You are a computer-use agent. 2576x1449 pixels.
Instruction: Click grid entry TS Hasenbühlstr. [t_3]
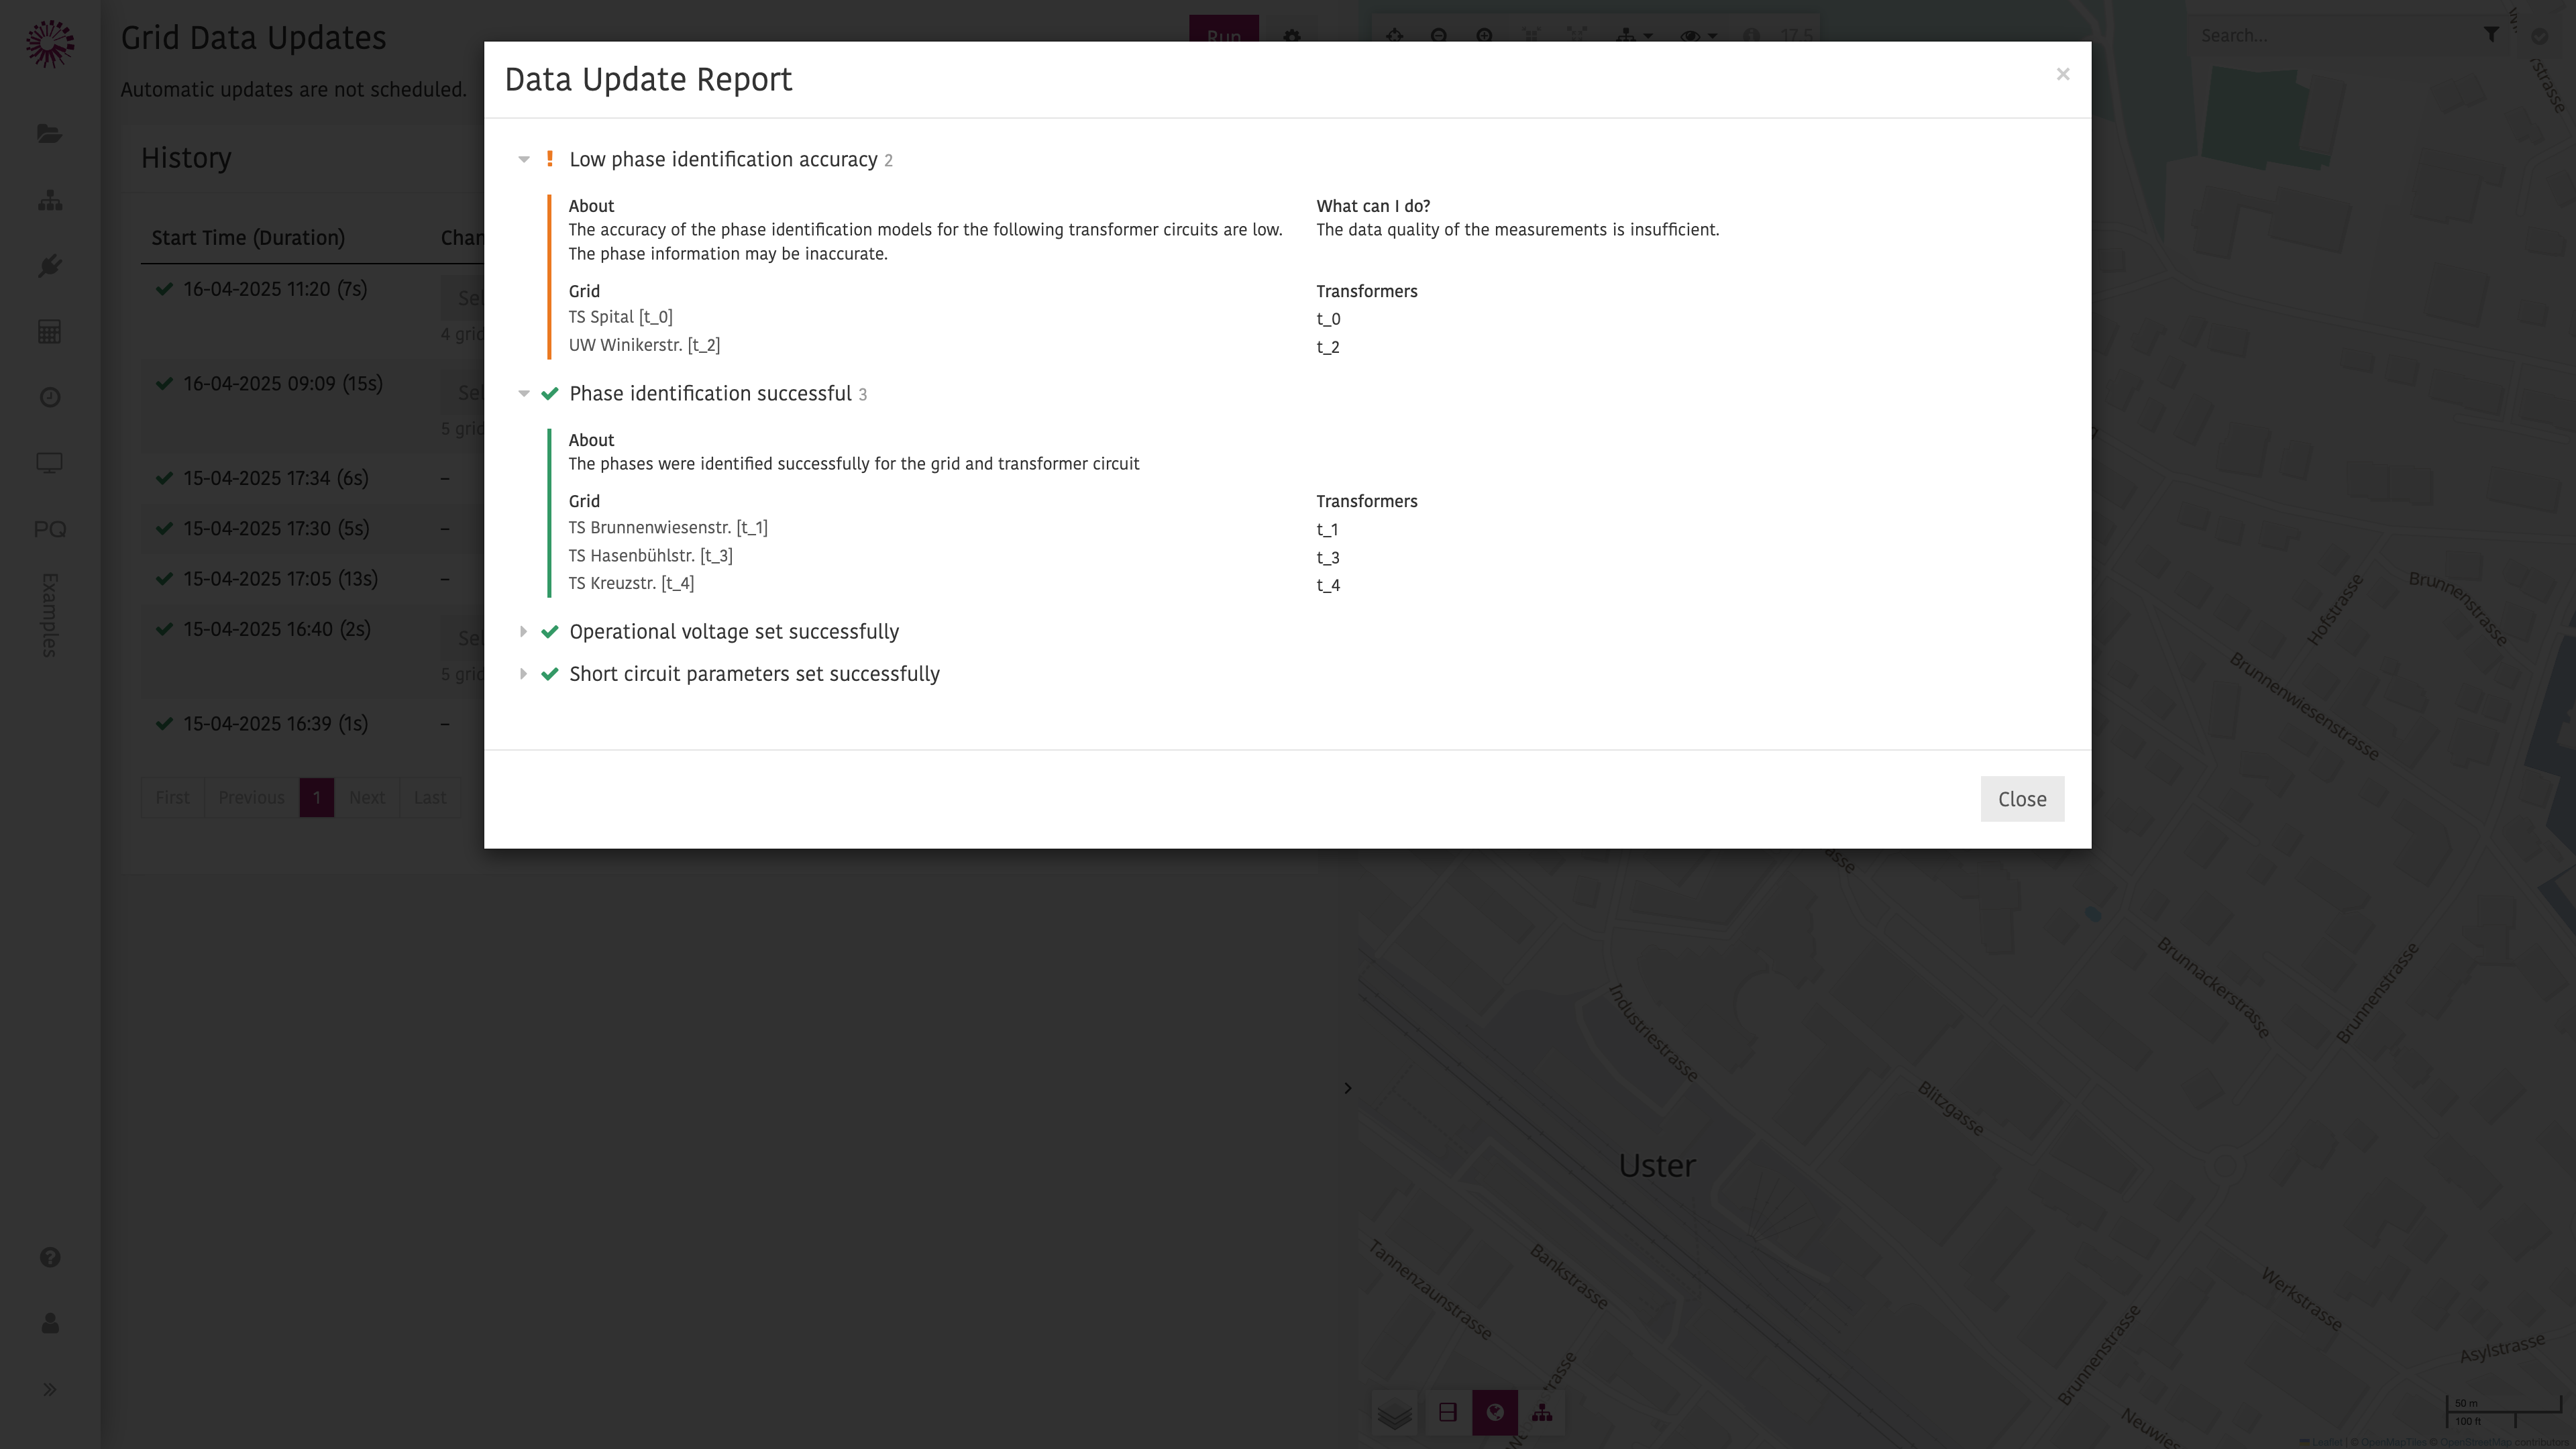coord(650,555)
